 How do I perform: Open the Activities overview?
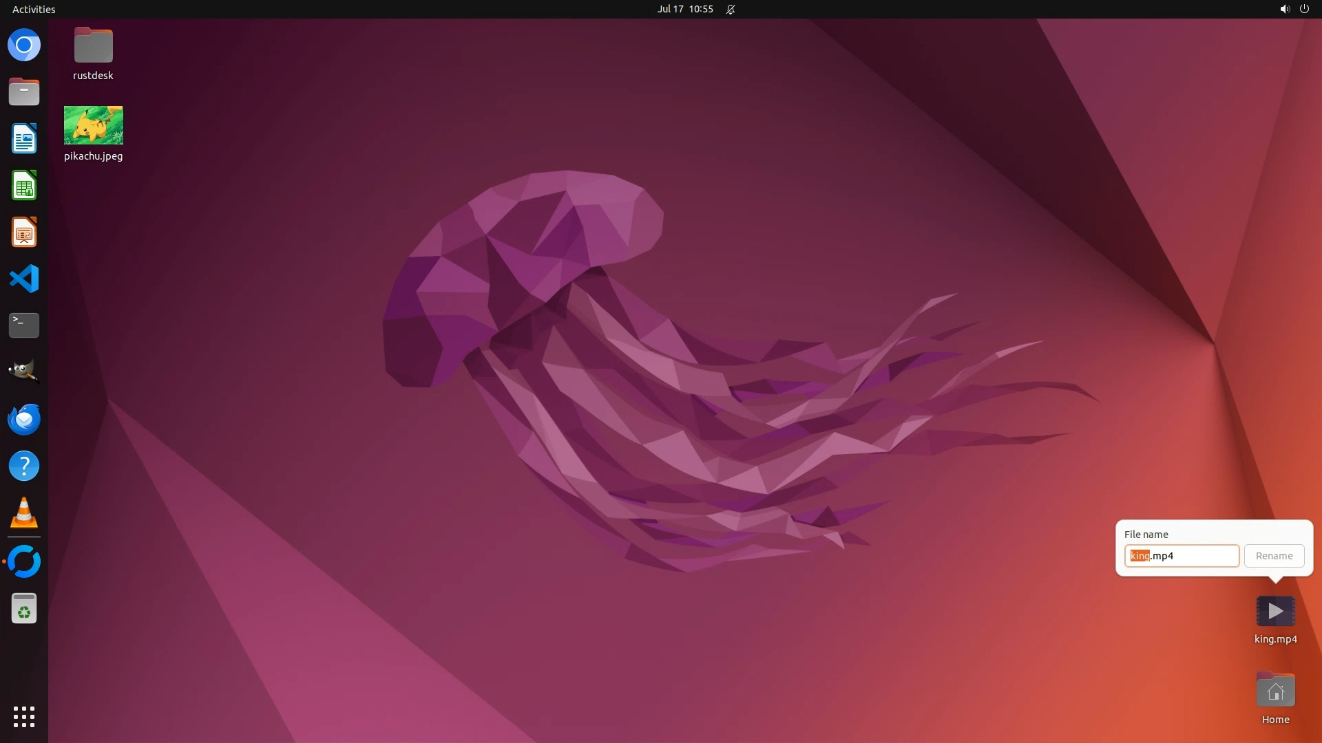(x=34, y=9)
